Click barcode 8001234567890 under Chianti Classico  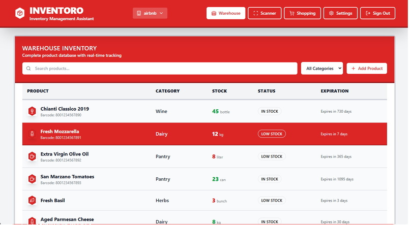[61, 115]
